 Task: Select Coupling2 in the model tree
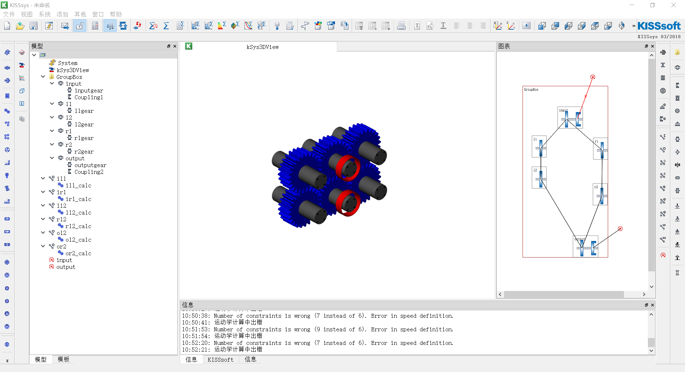click(89, 172)
